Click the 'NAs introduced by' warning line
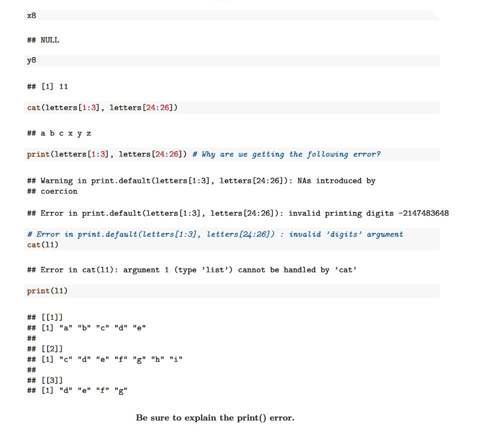This screenshot has width=482, height=433. coord(201,181)
